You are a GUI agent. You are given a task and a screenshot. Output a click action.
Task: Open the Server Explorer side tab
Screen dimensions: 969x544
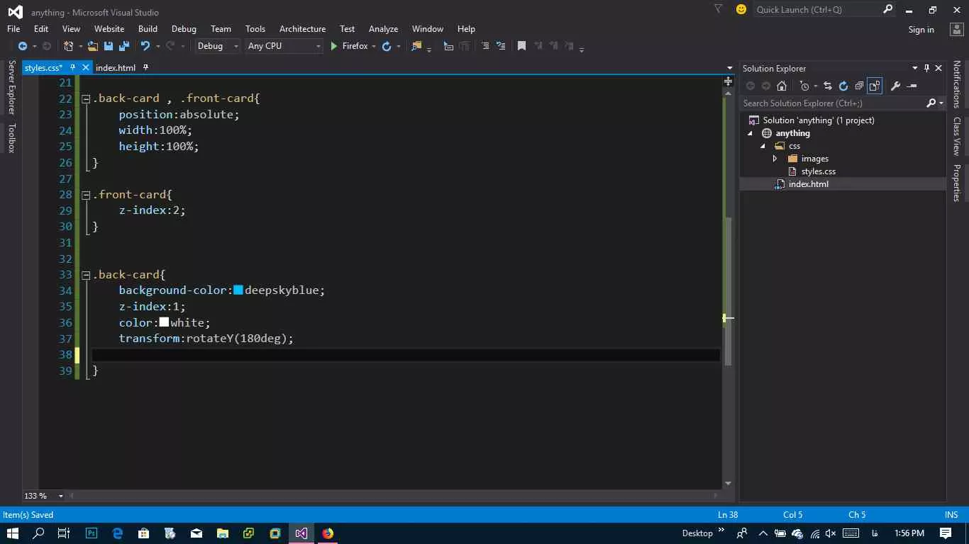click(11, 87)
